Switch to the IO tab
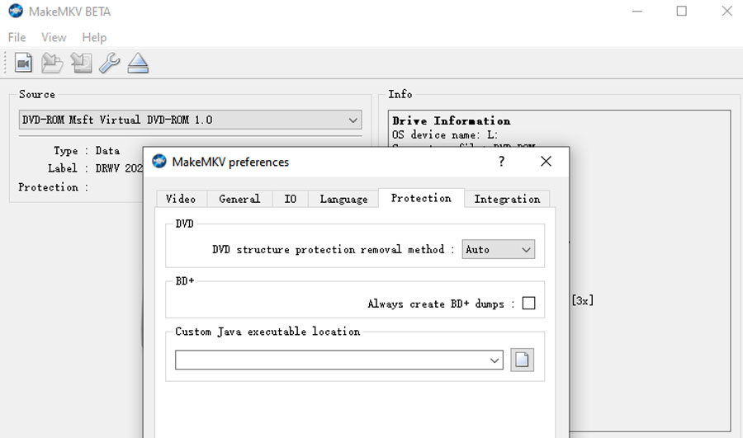This screenshot has height=438, width=743. click(290, 199)
